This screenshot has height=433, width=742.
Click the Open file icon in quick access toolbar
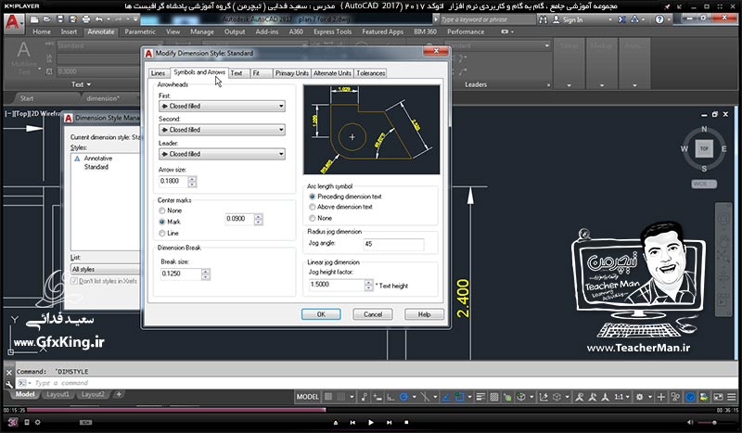(47, 19)
